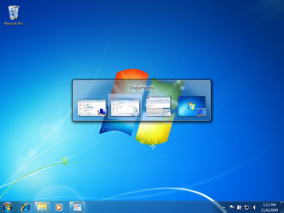Open the network tray icon
Image resolution: width=284 pixels, height=213 pixels.
(x=247, y=207)
